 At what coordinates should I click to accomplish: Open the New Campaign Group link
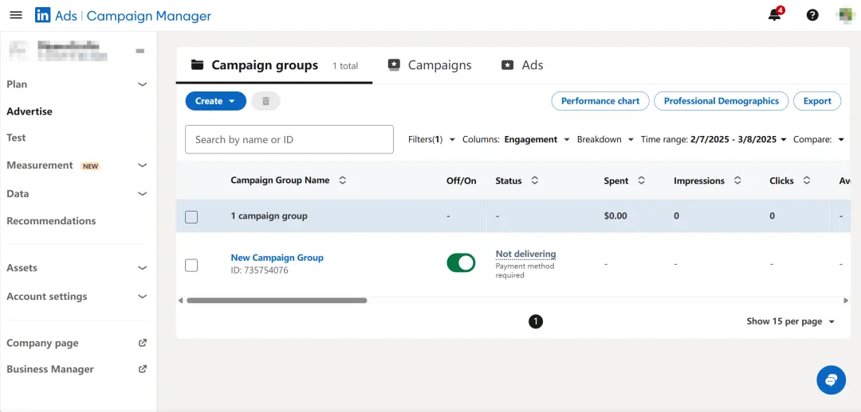[x=277, y=258]
